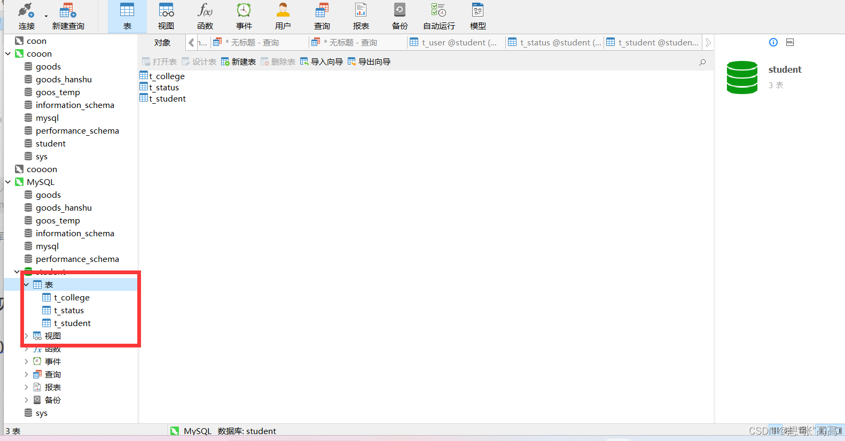Click 删除表 delete table button

click(x=278, y=62)
